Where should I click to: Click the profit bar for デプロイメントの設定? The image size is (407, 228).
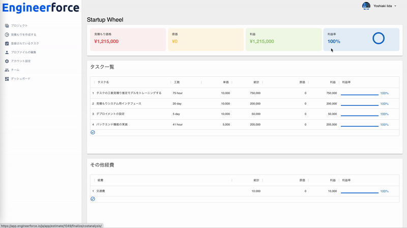[x=360, y=115]
